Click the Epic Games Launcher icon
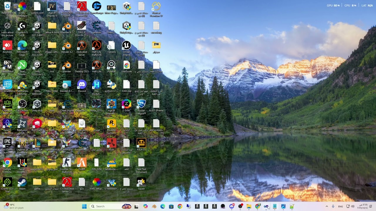 7,147
